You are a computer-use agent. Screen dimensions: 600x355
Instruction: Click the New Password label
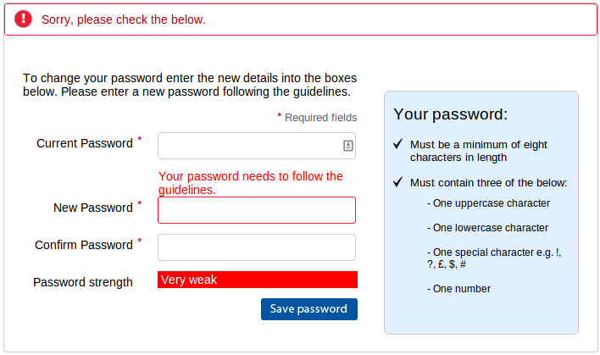tap(93, 208)
